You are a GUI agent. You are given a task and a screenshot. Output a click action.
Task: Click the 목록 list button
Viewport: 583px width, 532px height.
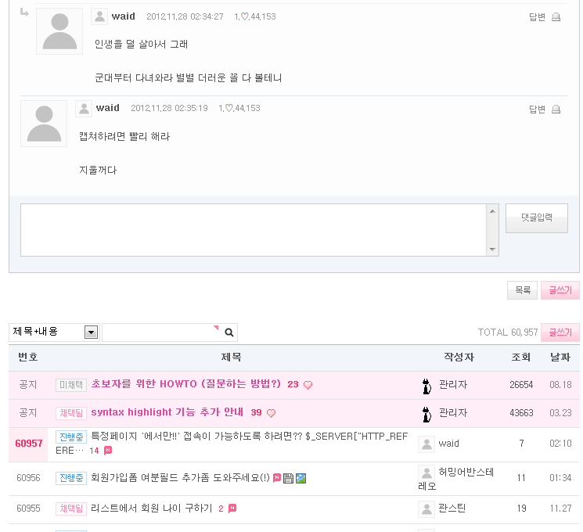tap(522, 290)
